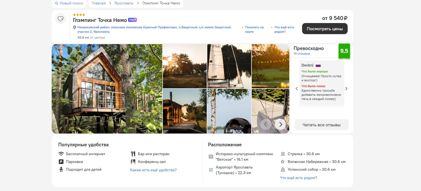Open the 14 отзывов link
This screenshot has height=191, width=421.
click(x=302, y=54)
